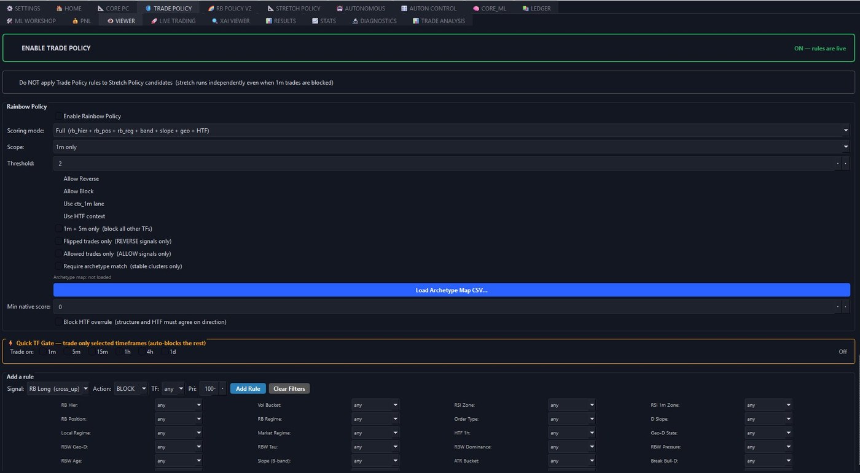This screenshot has height=473, width=860.
Task: Go to the Home tab
Action: (68, 9)
